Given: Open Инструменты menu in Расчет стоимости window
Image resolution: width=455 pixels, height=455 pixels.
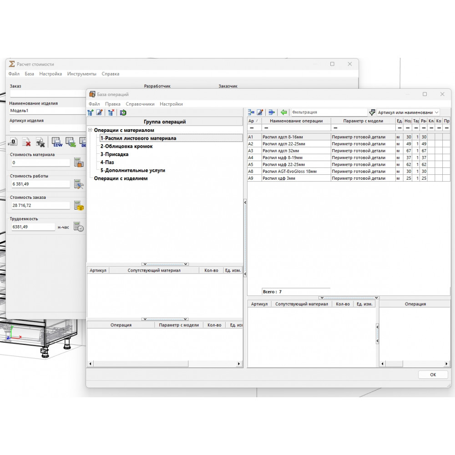Looking at the screenshot, I should [x=82, y=74].
